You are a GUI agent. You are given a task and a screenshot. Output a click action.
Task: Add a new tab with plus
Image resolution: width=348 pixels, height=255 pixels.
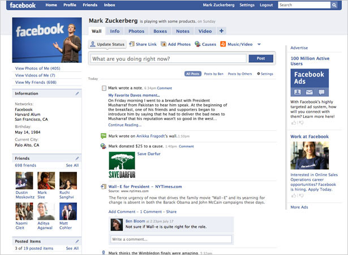tap(221, 31)
